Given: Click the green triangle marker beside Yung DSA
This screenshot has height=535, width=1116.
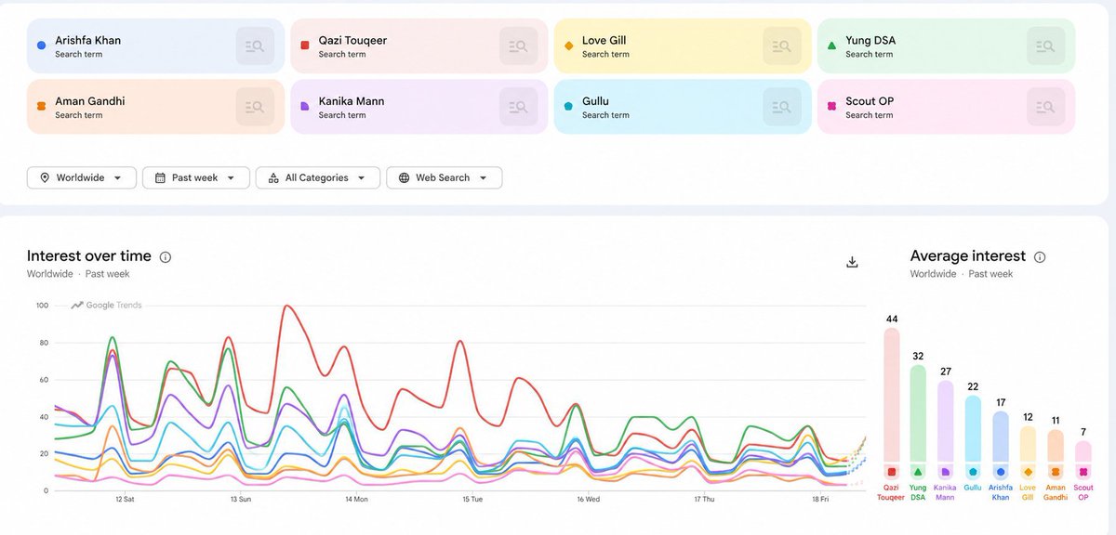Looking at the screenshot, I should coord(831,46).
